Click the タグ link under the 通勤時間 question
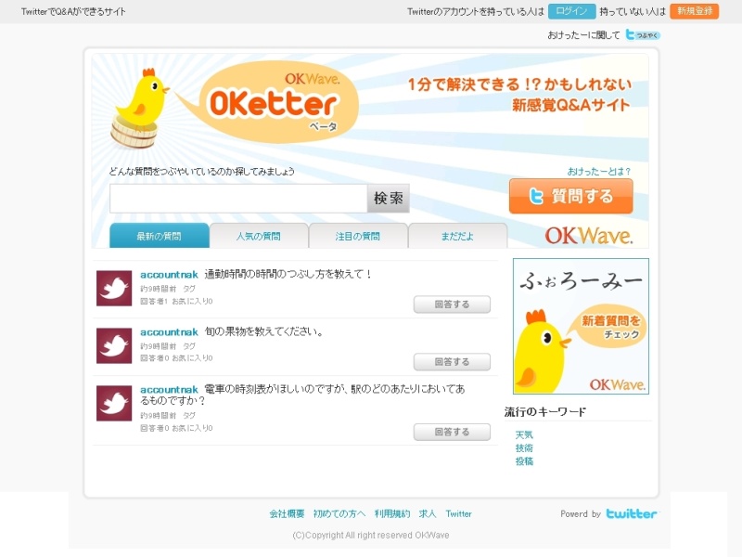The image size is (742, 557). (189, 289)
